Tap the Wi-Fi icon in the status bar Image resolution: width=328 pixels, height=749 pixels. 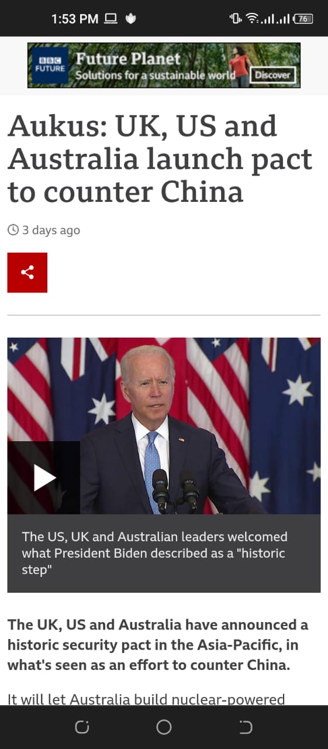coord(253,19)
